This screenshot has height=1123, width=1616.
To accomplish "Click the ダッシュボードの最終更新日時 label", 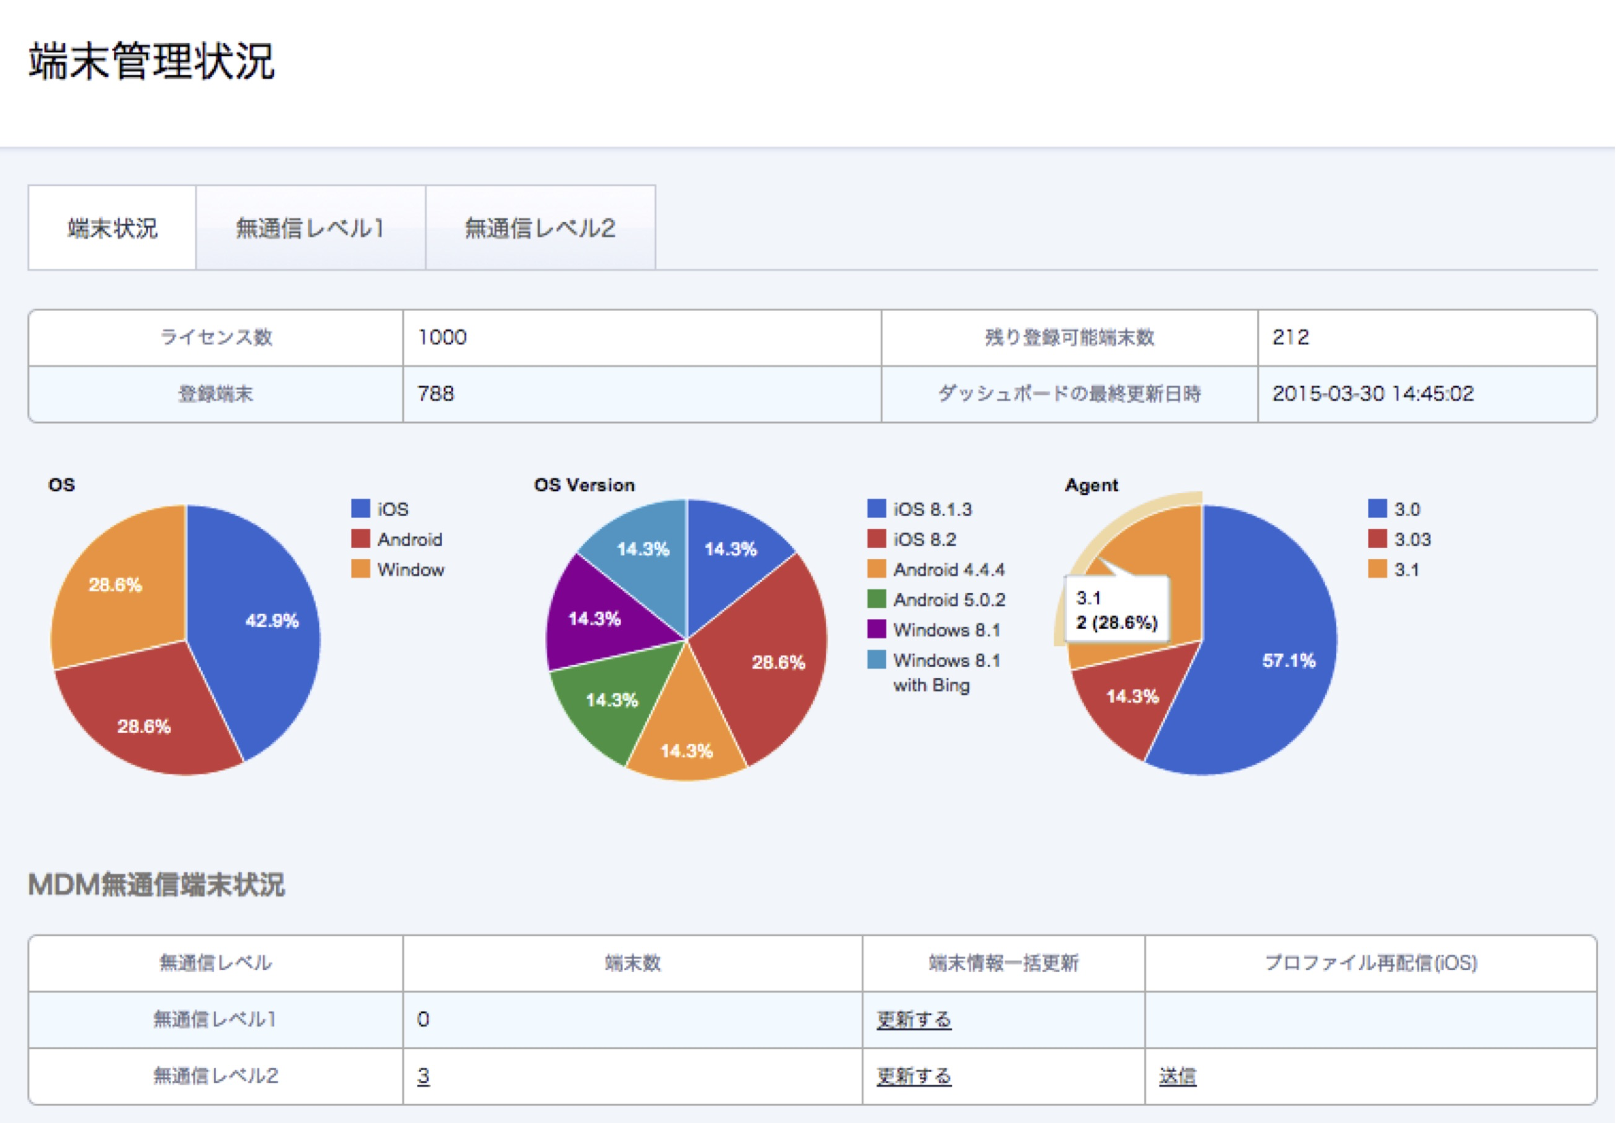I will (x=1069, y=393).
